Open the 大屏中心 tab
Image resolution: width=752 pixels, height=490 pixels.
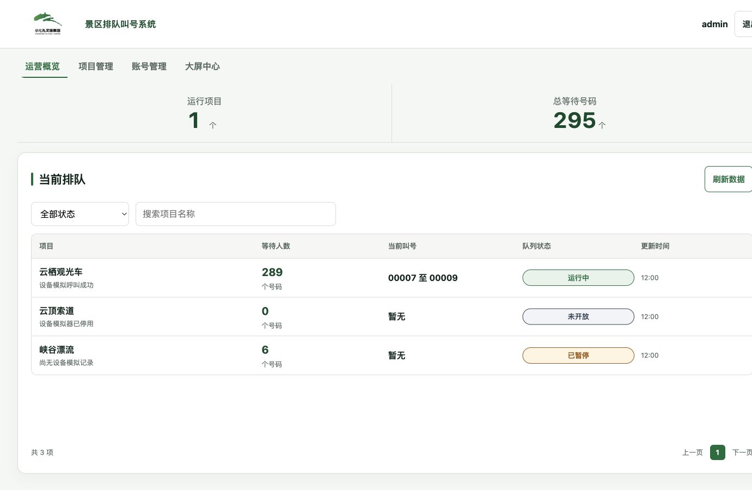pyautogui.click(x=203, y=66)
